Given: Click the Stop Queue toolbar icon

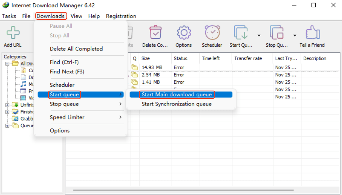Looking at the screenshot, I should [277, 33].
